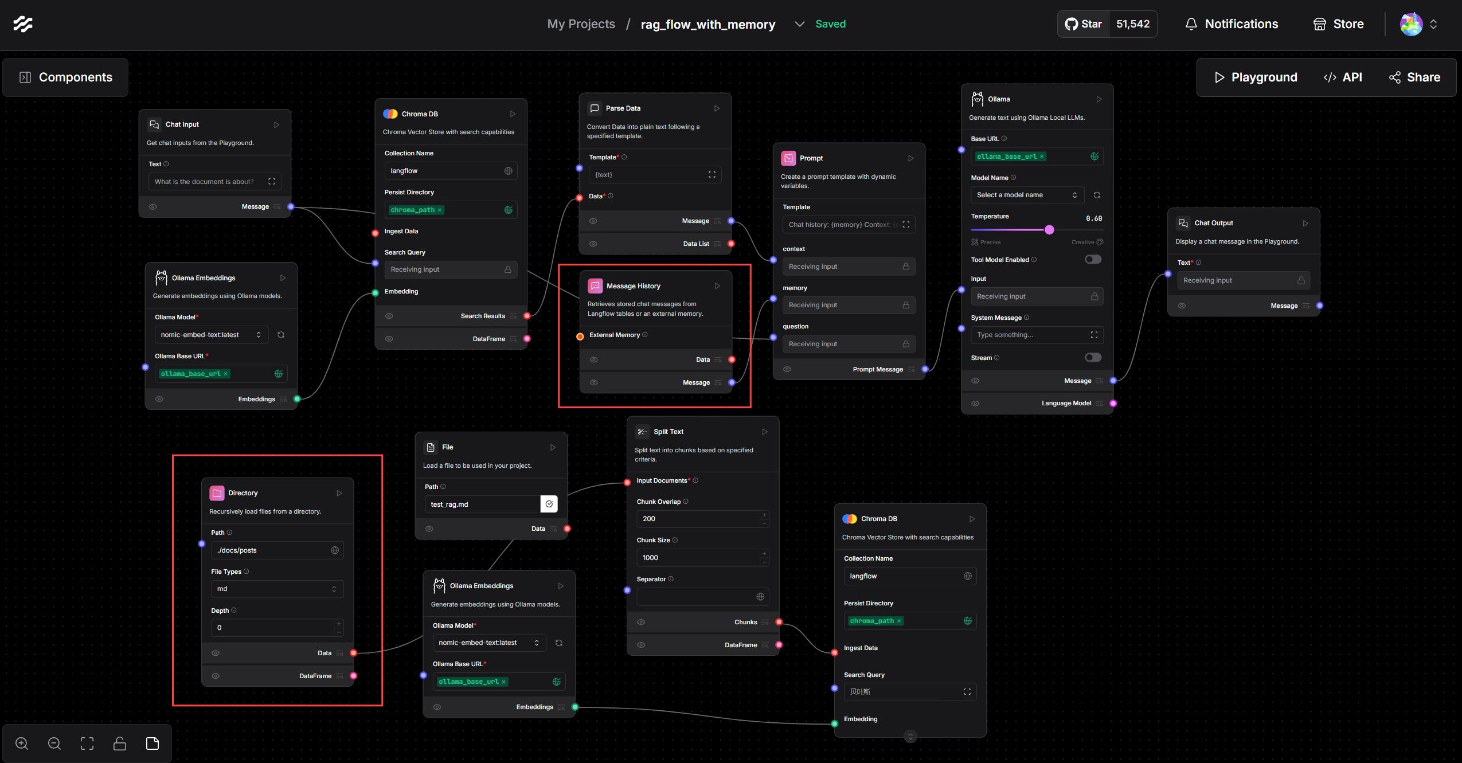Toggle eye visibility for Search Results output
The width and height of the screenshot is (1462, 763).
point(389,316)
